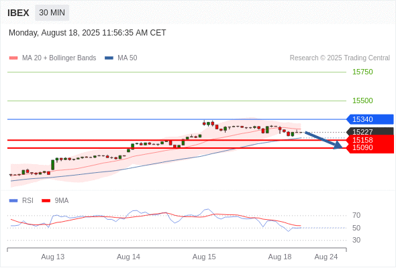Click the Aug 15 date axis label
Screen dimensions: 396x268
pos(204,257)
